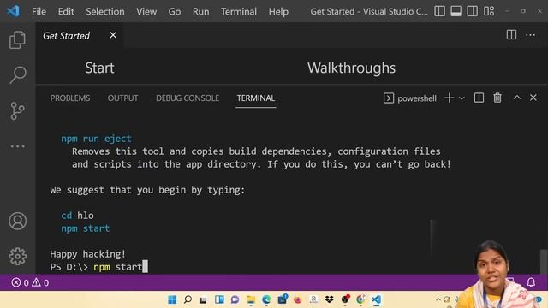The image size is (548, 308).
Task: Open the Go menu
Action: [x=175, y=11]
